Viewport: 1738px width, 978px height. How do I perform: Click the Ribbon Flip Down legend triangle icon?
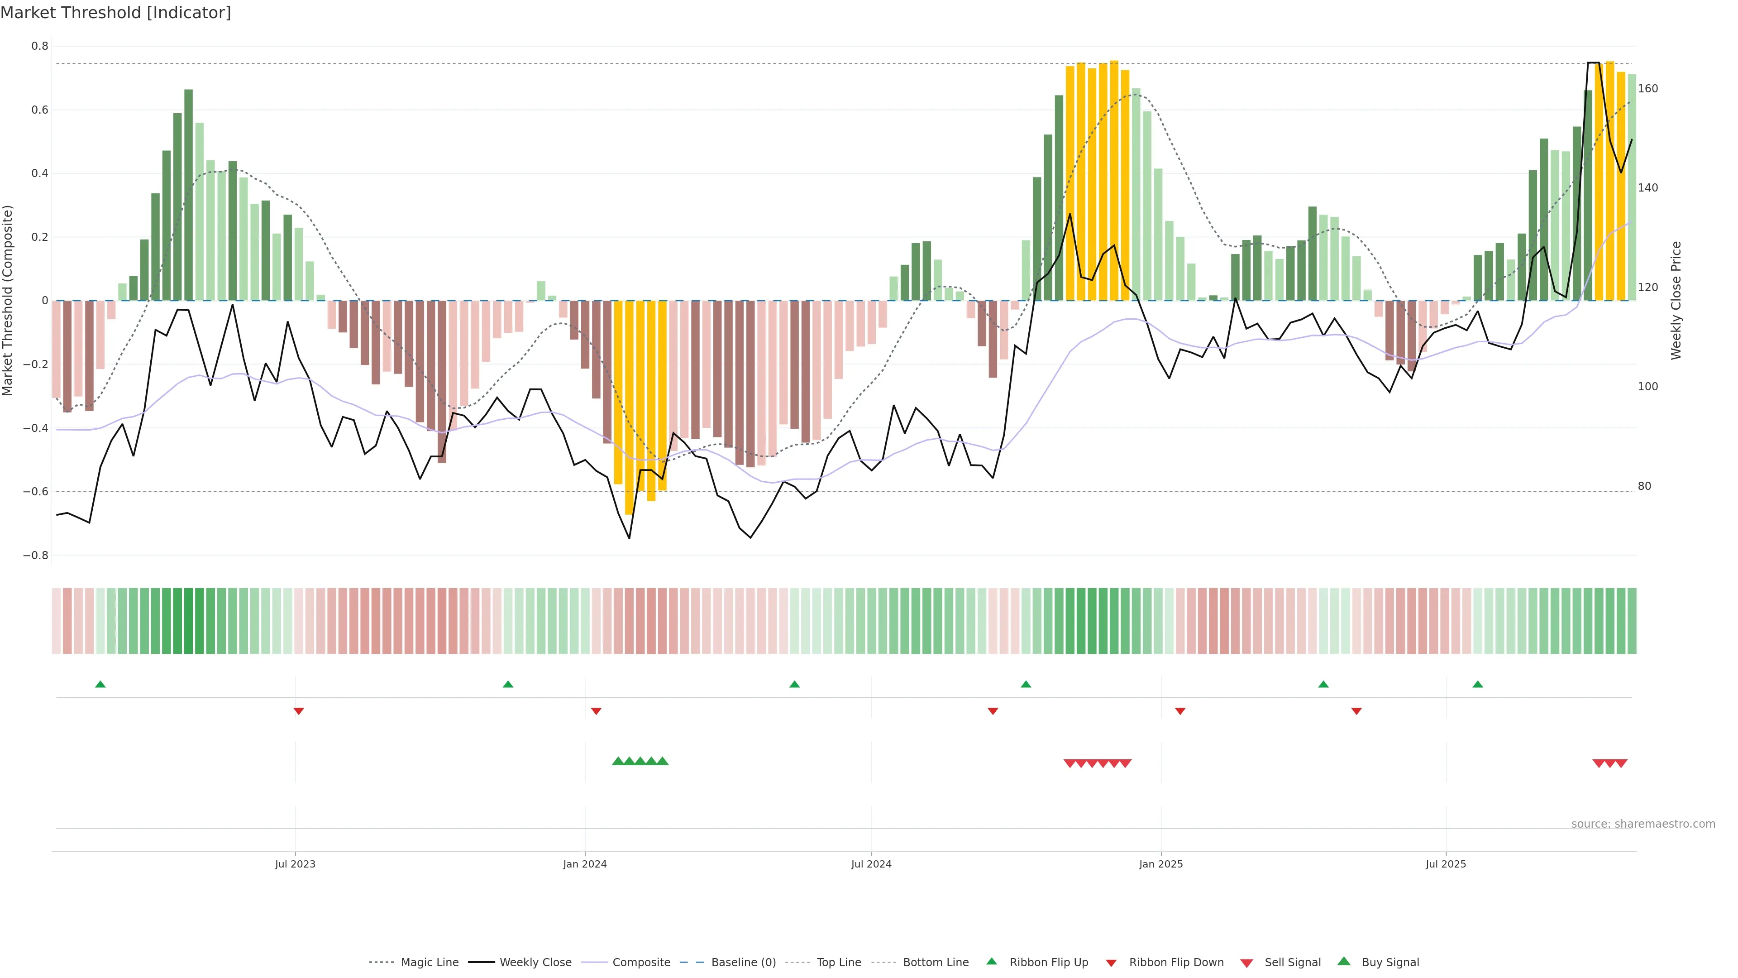[x=1111, y=963]
